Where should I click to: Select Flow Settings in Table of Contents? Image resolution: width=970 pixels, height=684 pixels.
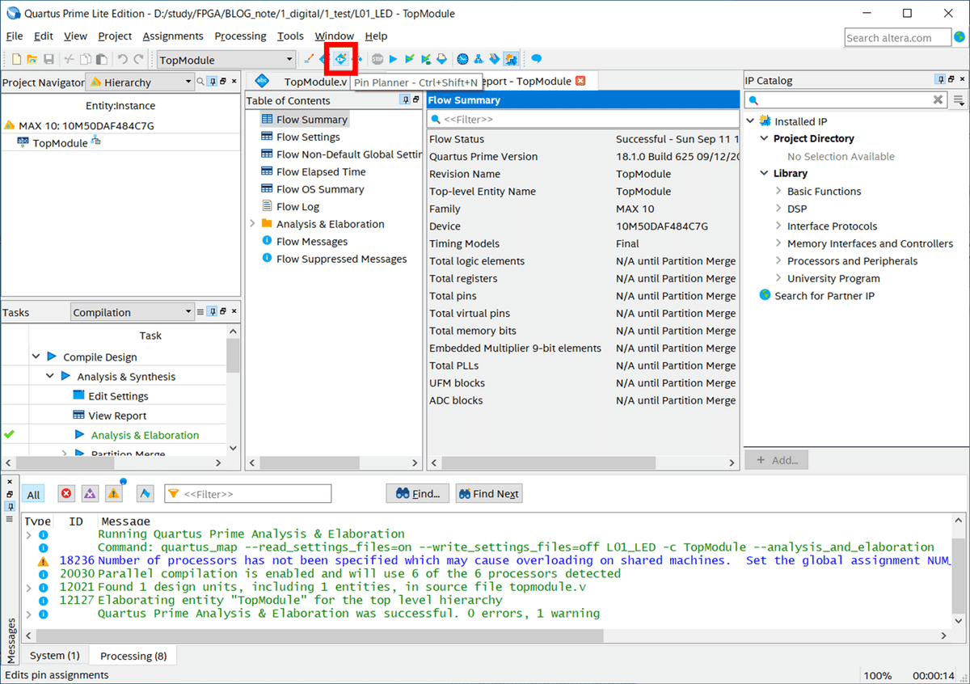pos(308,137)
